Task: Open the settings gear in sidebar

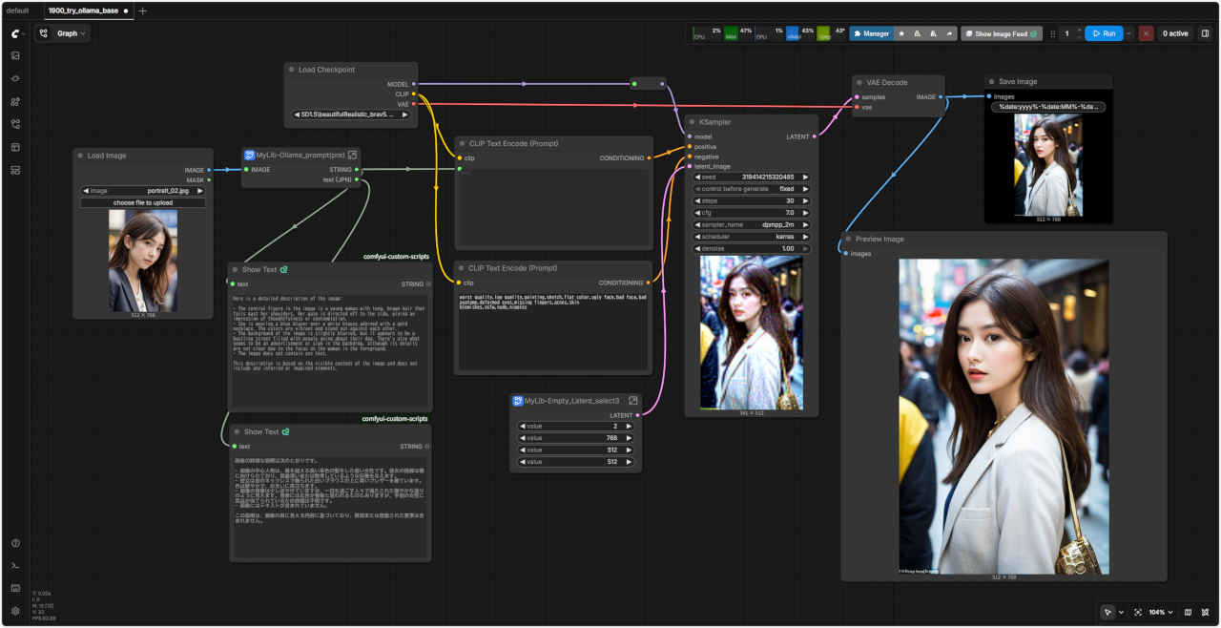Action: [x=15, y=611]
